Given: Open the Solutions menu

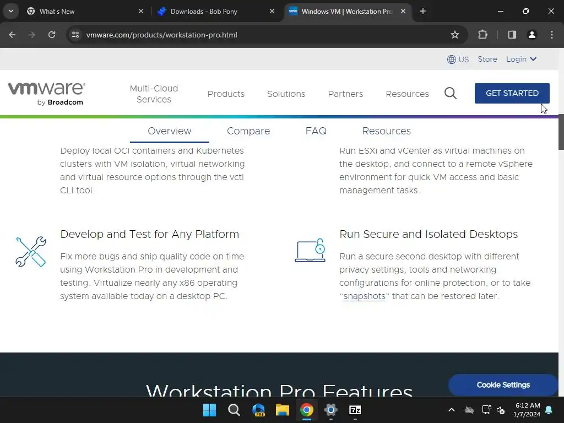Looking at the screenshot, I should (286, 94).
